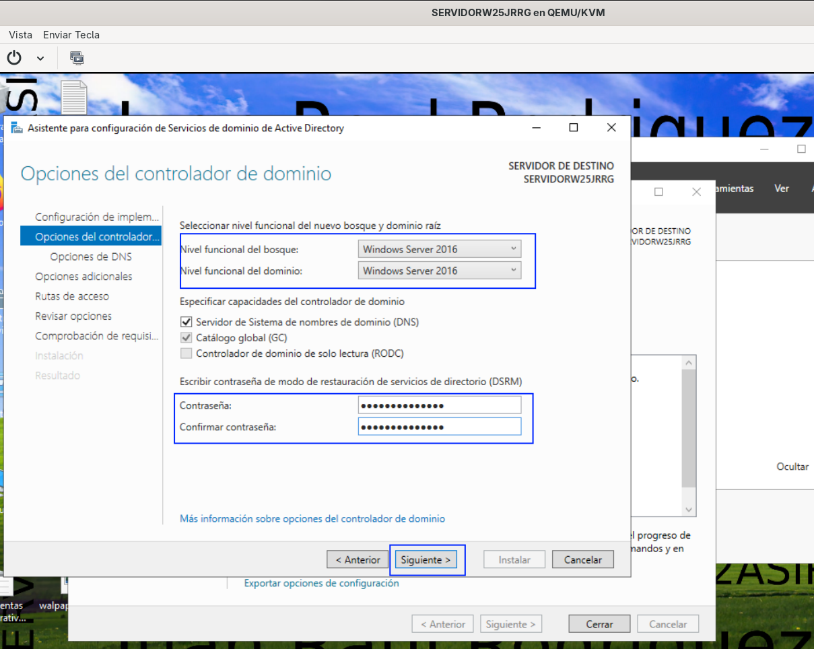Close the background wizard window
Screen dimensions: 814x649
[697, 192]
